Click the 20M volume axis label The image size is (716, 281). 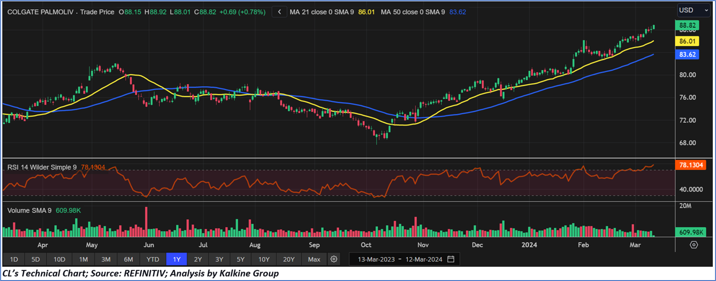[685, 206]
